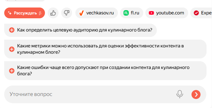Open the fl.ru source chip
Image resolution: width=212 pixels, height=108 pixels.
pos(131,13)
